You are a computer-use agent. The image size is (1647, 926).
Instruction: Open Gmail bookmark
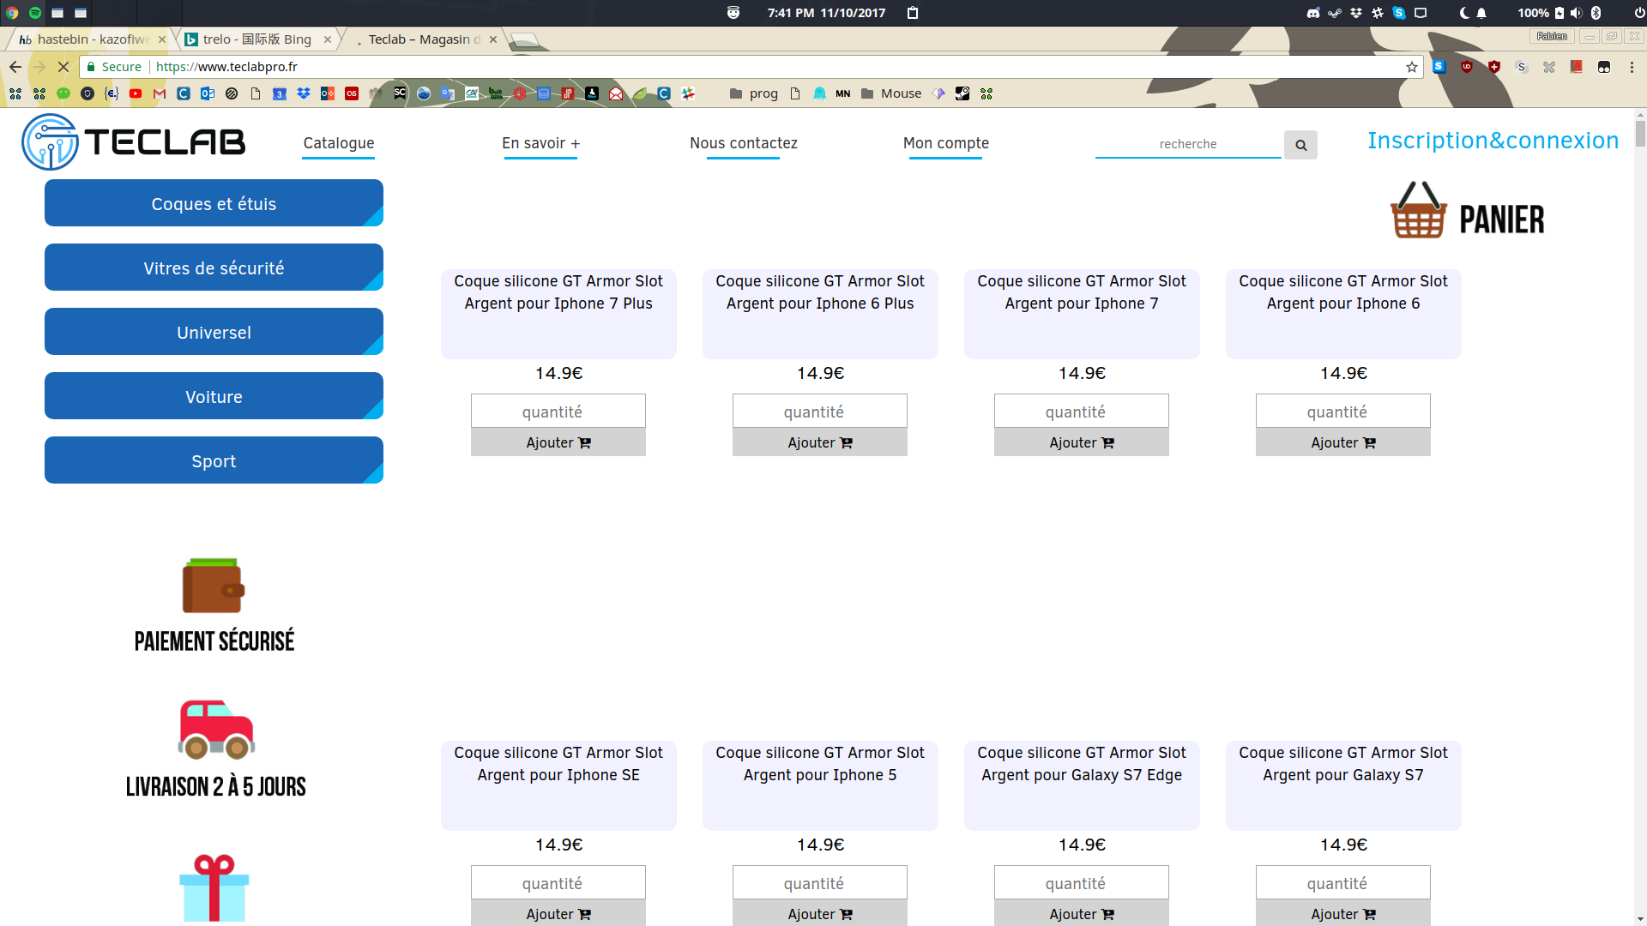[160, 93]
